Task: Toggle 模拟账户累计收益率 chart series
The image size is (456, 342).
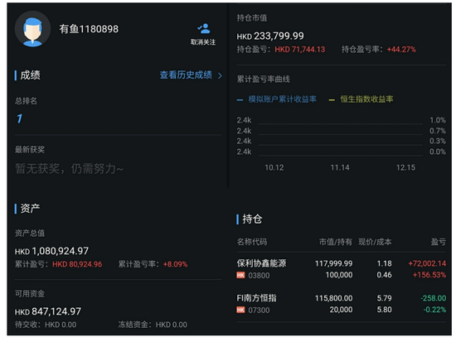Action: click(x=282, y=99)
